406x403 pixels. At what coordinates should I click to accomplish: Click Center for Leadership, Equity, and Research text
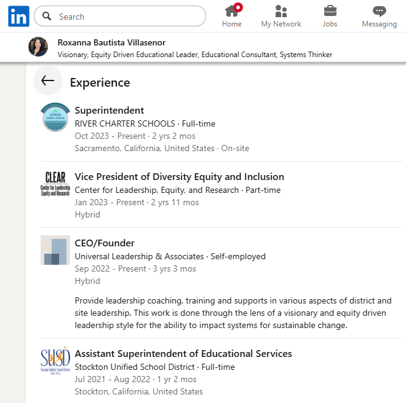[x=157, y=190]
